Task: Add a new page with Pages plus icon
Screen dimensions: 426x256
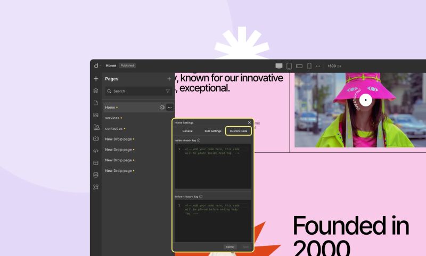Action: pyautogui.click(x=169, y=79)
